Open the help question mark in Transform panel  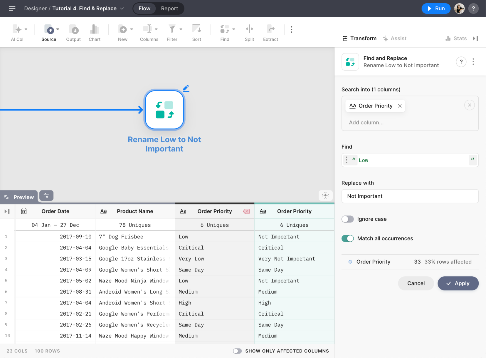(461, 62)
